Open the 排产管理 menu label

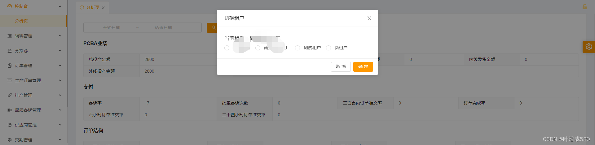pos(24,95)
